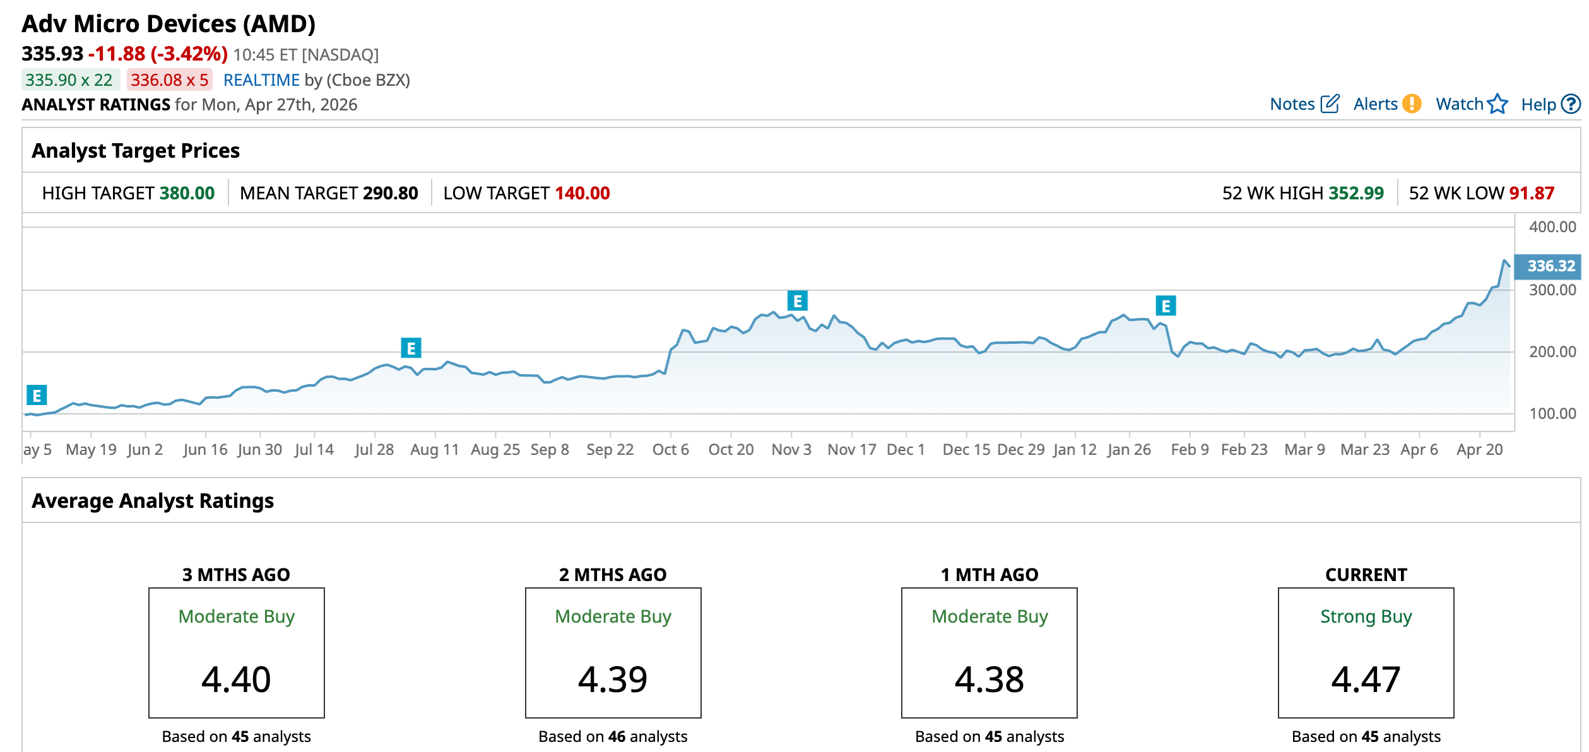
Task: Click the earnings E marker near May 5
Action: tap(37, 396)
